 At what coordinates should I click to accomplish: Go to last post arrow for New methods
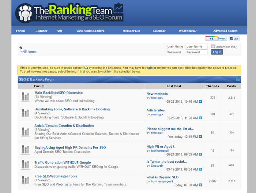[200, 102]
